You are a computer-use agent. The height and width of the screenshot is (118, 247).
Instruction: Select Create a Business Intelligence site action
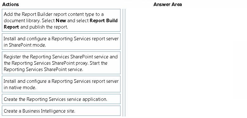tap(61, 111)
